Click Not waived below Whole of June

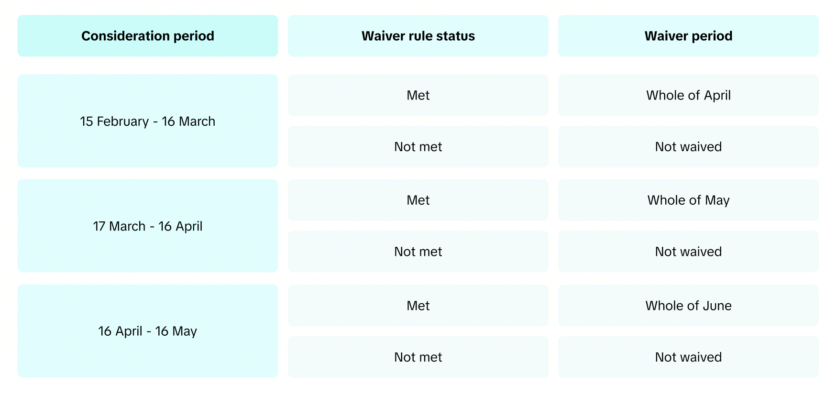(688, 357)
